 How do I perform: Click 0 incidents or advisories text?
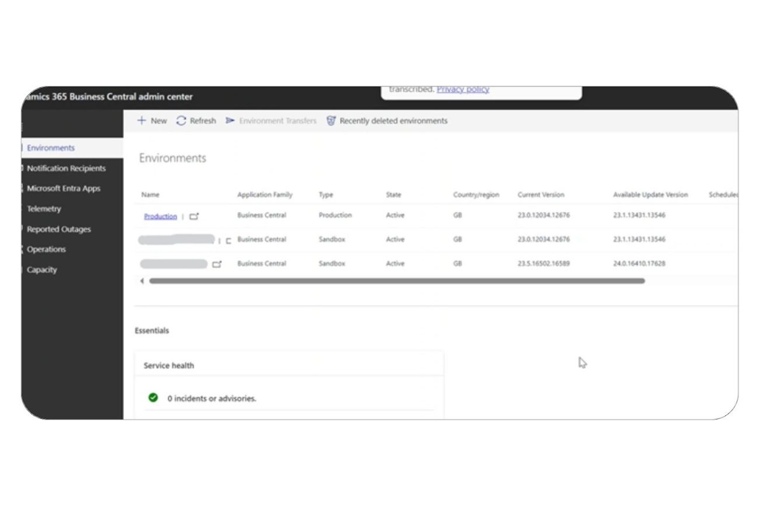click(x=212, y=399)
